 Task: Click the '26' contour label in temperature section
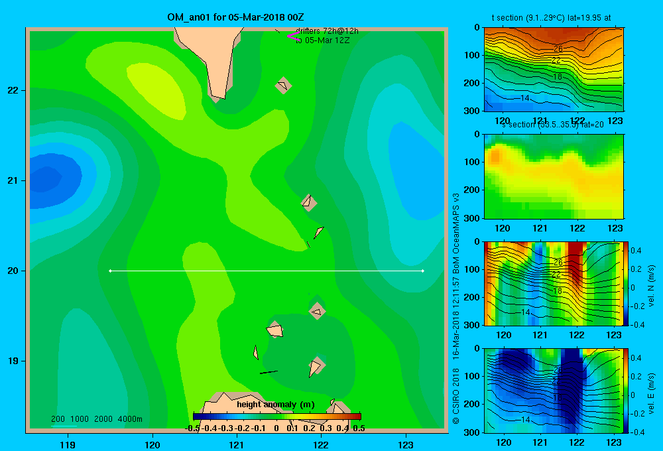coord(558,48)
